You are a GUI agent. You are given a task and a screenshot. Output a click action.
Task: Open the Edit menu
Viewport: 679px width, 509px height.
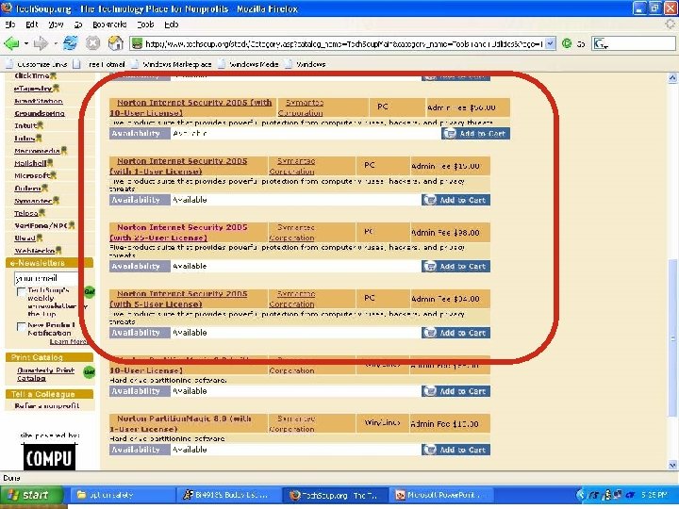click(x=32, y=25)
